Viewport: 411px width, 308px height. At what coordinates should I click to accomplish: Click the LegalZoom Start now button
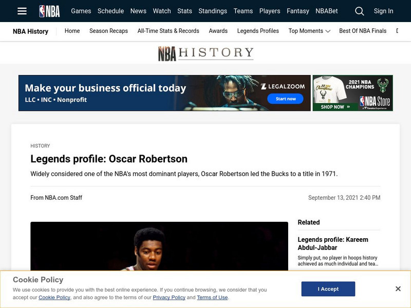click(x=286, y=99)
